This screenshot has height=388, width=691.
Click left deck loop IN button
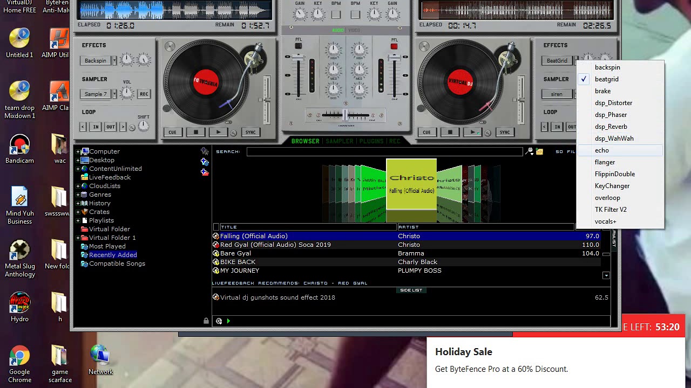click(96, 127)
